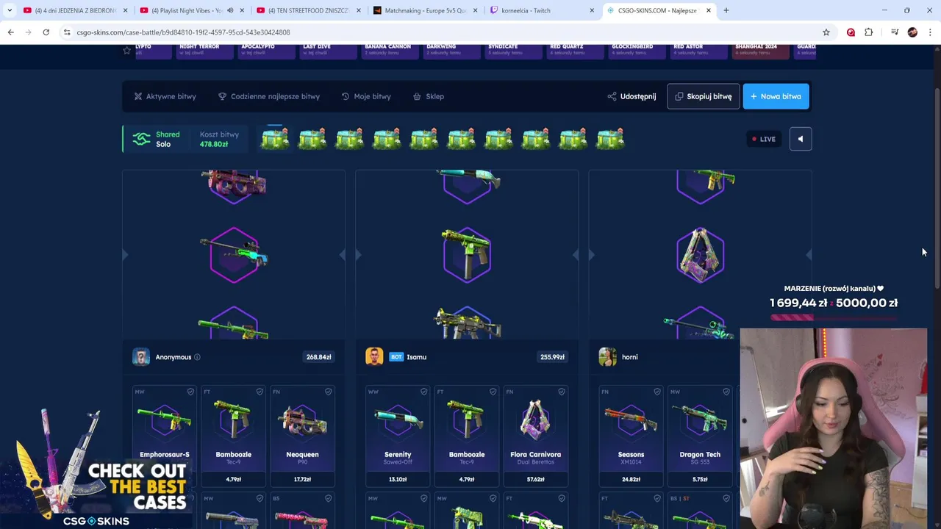
Task: Open the Neoqueen P90 card
Action: pos(302,436)
